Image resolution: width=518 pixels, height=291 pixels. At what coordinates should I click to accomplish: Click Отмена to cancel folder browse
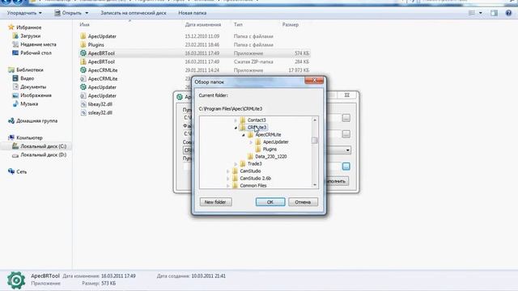tap(303, 202)
